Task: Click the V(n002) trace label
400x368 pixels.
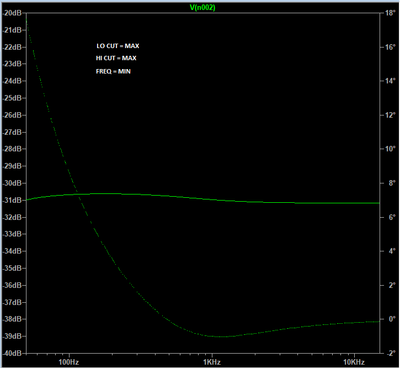Action: (x=202, y=8)
